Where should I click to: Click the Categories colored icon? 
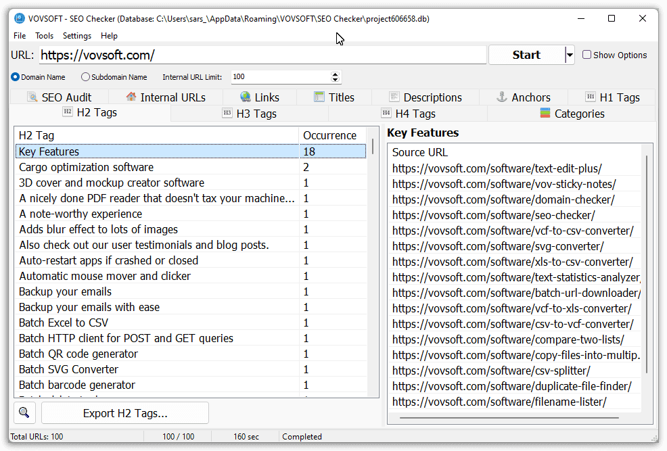point(545,113)
